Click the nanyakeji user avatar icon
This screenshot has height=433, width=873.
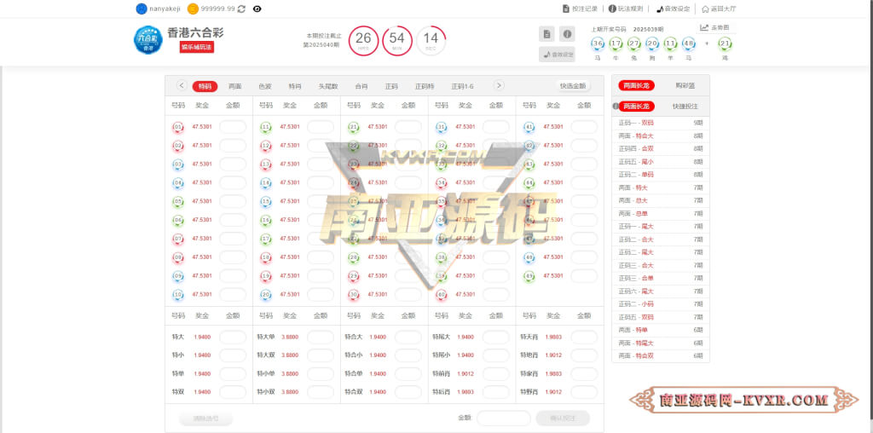point(142,9)
